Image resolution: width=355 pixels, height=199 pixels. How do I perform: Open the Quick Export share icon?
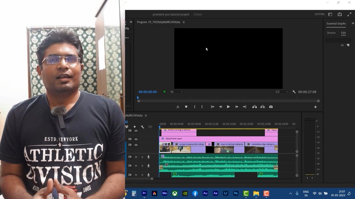pyautogui.click(x=339, y=15)
